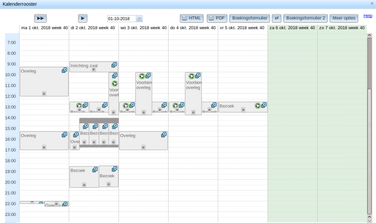Click the scrollbar up arrow

(x=369, y=35)
